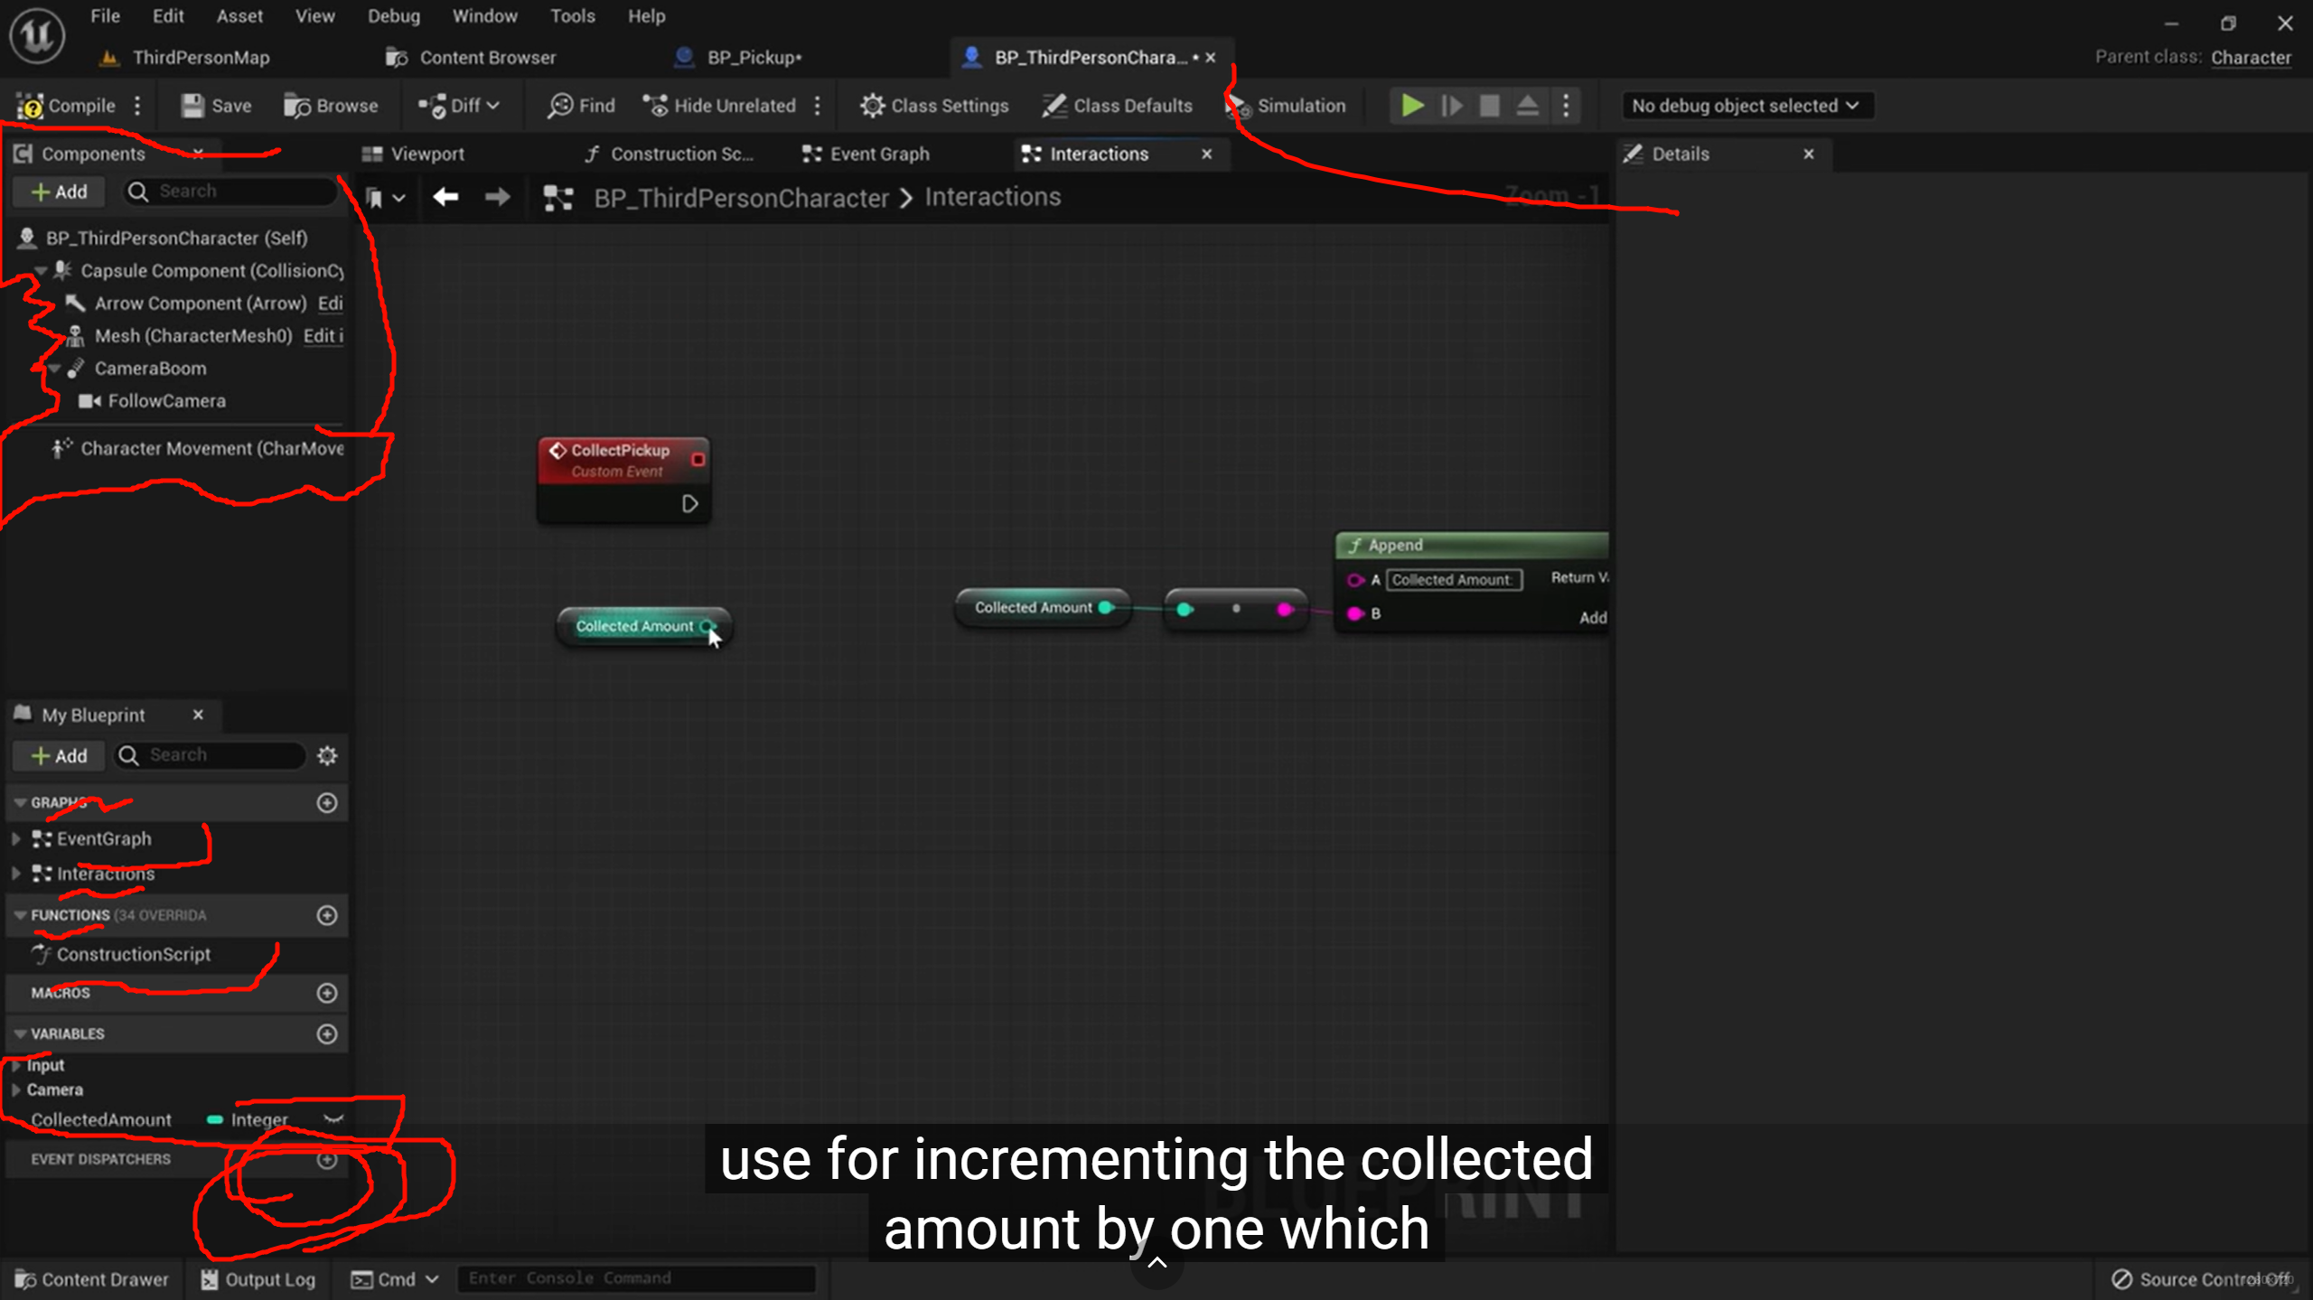This screenshot has width=2313, height=1300.
Task: Collapse the CameraBoom component tree
Action: pos(54,369)
